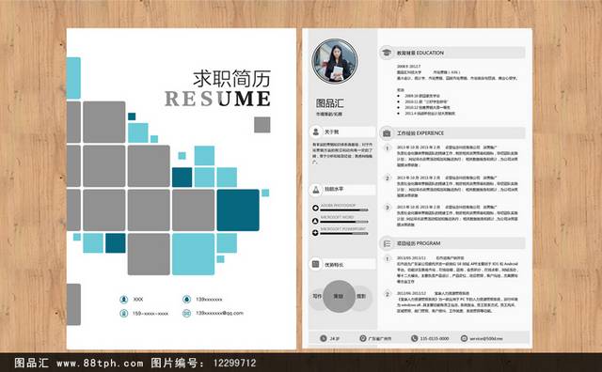Click the 写作 circle
Viewport: 602px width, 372px height.
click(x=318, y=296)
